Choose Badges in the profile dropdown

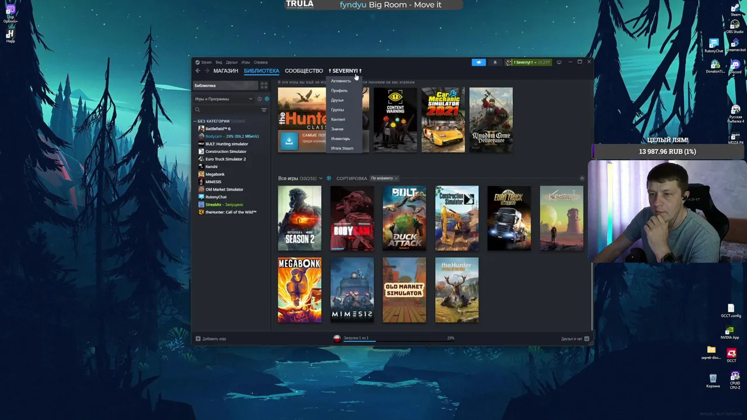coord(337,129)
